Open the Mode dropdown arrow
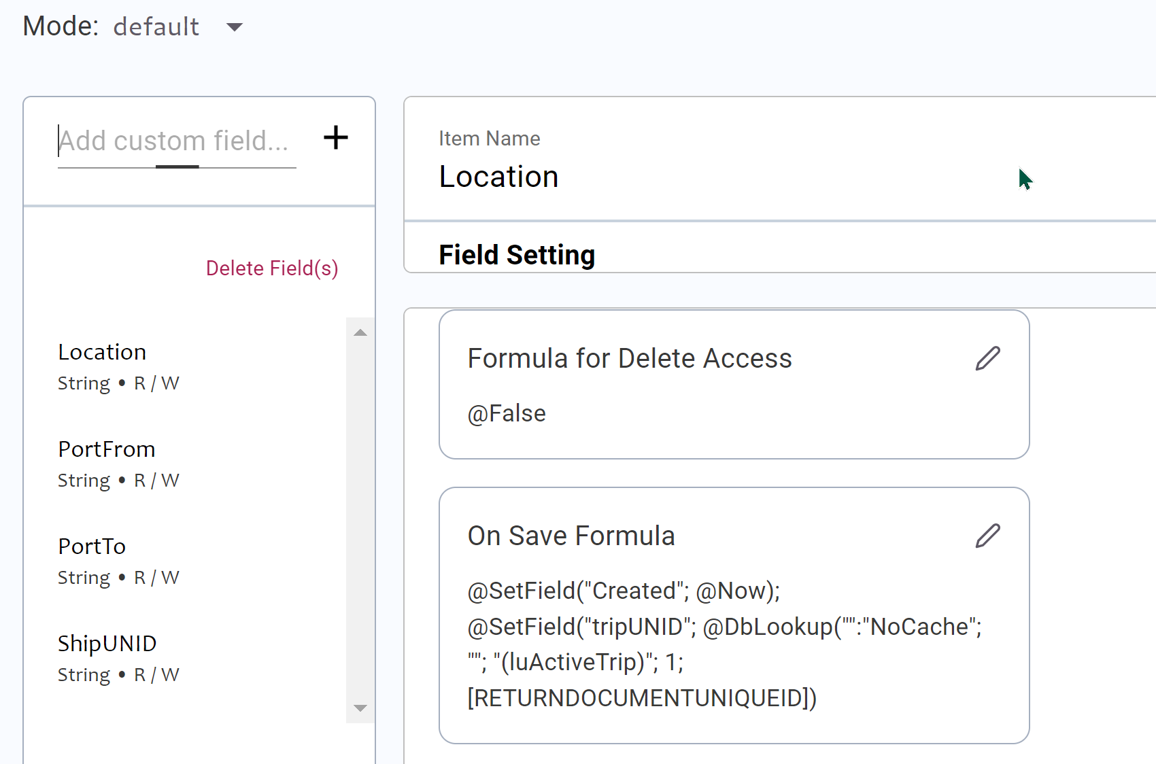Image resolution: width=1156 pixels, height=764 pixels. 235,27
